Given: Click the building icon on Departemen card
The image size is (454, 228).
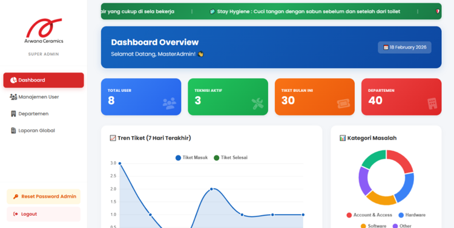Looking at the screenshot, I should 432,103.
